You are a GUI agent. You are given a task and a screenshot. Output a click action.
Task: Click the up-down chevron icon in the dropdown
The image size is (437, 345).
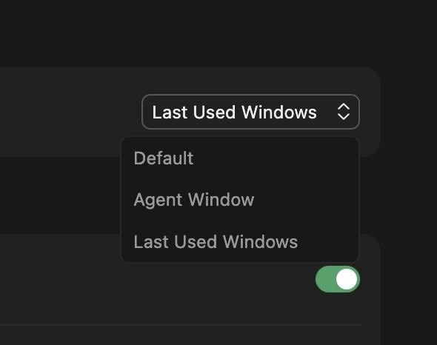[x=344, y=112]
